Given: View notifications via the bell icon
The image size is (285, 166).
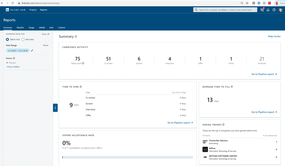Looking at the screenshot, I should [x=268, y=10].
